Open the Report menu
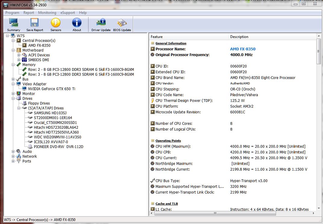Image resolution: width=323 pixels, height=224 pixels. pyautogui.click(x=29, y=13)
